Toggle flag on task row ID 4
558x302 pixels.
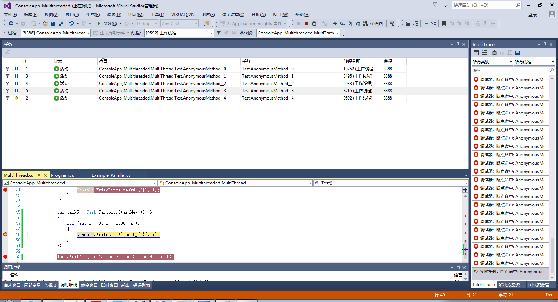[x=8, y=84]
